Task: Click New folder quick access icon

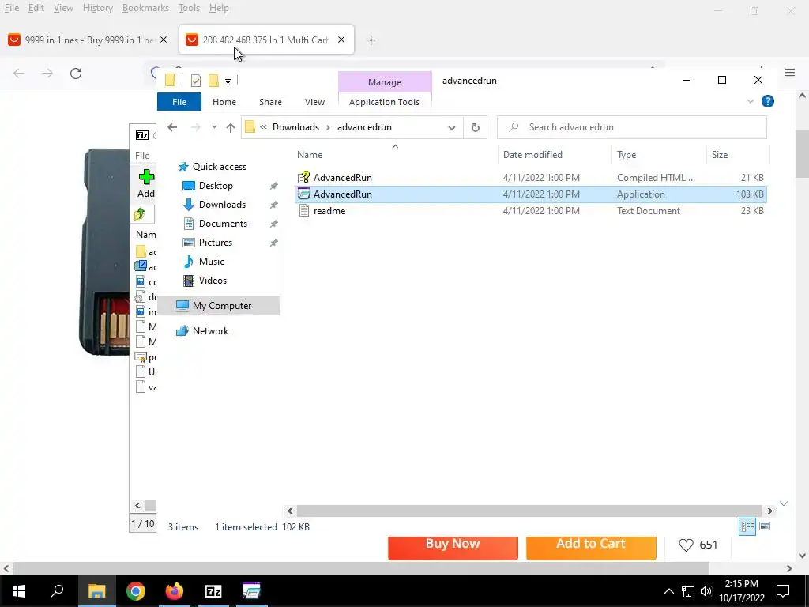Action: point(213,81)
